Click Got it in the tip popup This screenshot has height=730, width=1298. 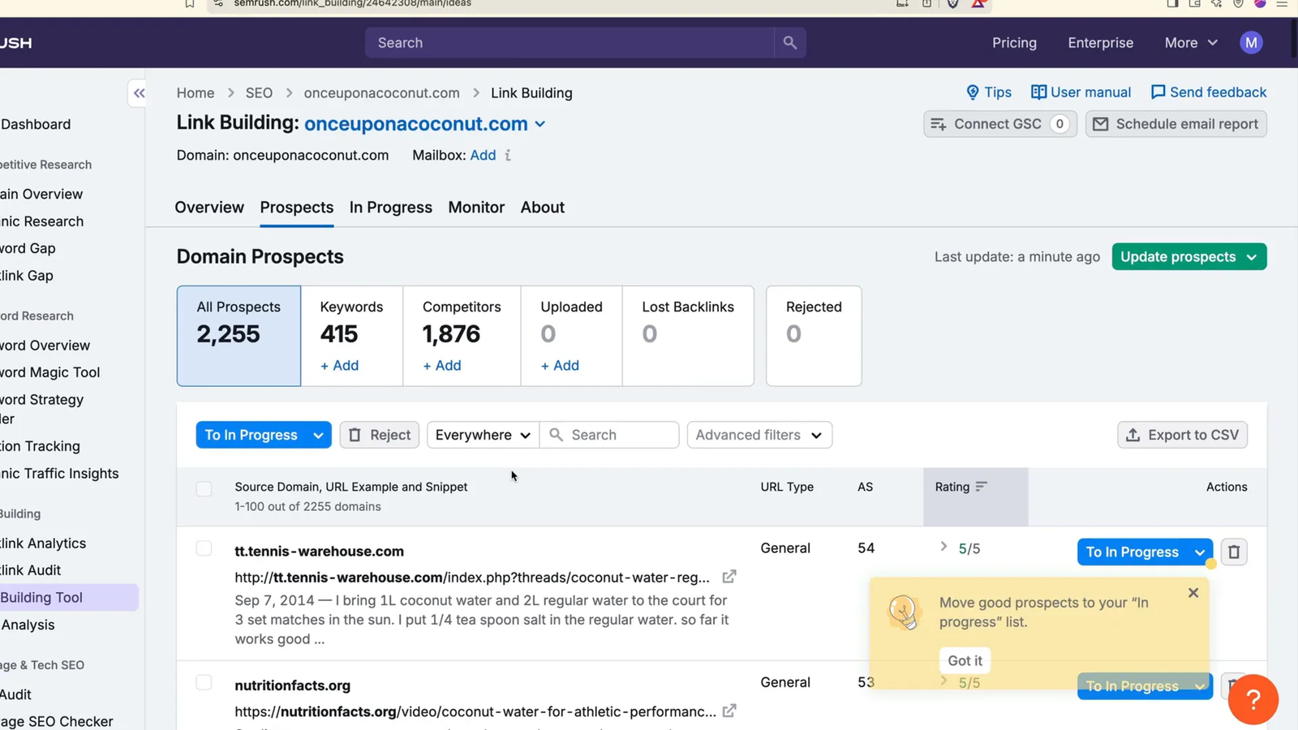[965, 660]
